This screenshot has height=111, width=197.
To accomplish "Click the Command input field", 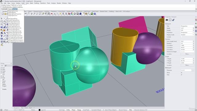I will click(x=101, y=9).
